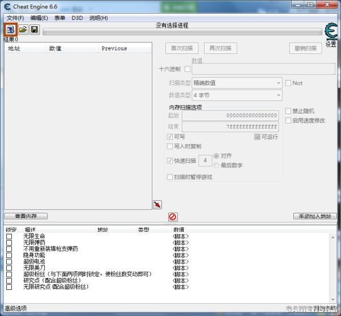Screen dimensions: 341x316
Task: Open a cheat table file icon
Action: [x=23, y=30]
